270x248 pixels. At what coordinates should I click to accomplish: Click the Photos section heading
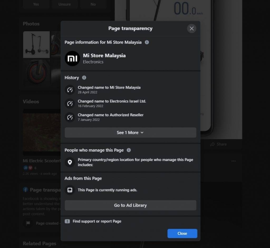[31, 24]
